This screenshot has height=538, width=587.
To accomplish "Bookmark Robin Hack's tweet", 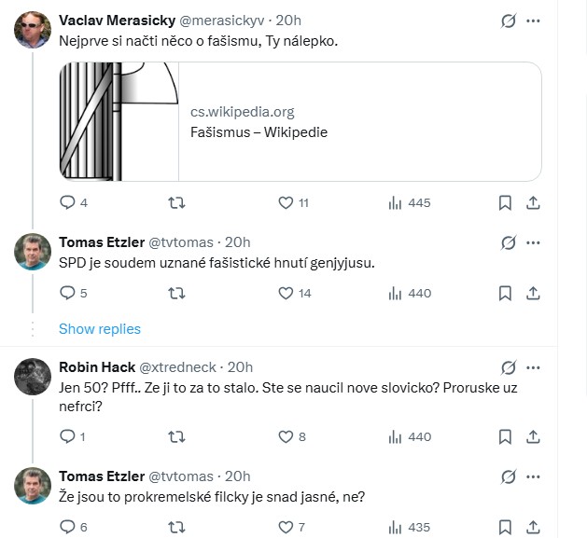I will coord(505,436).
